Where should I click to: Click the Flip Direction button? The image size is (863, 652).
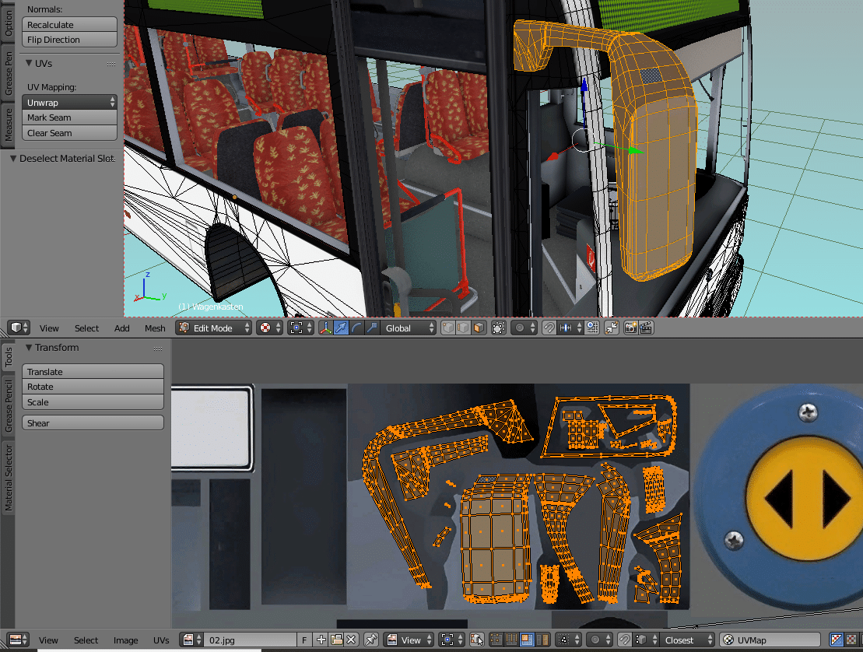point(69,40)
